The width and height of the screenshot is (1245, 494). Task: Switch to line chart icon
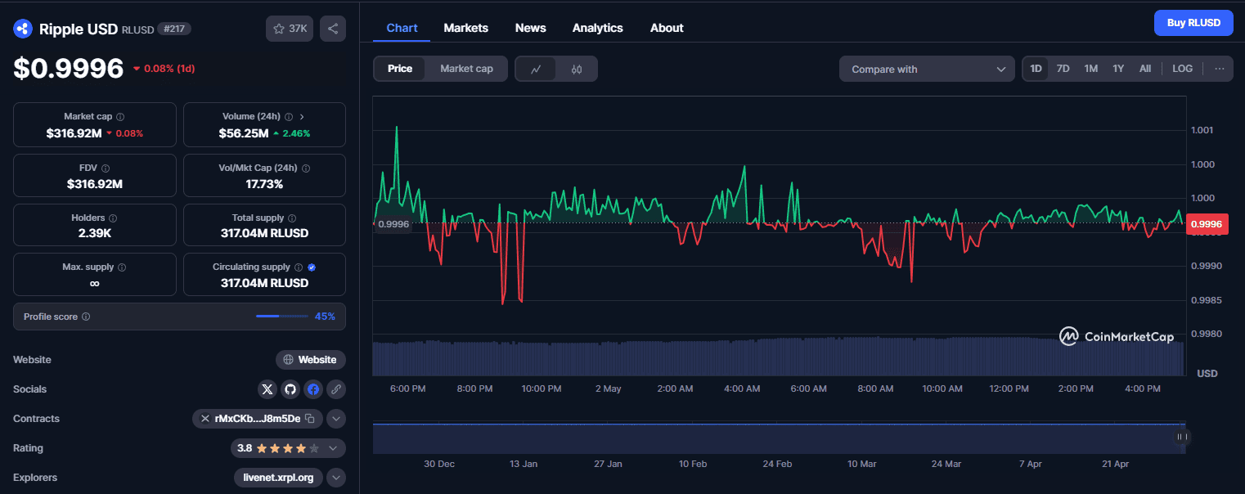coord(536,69)
